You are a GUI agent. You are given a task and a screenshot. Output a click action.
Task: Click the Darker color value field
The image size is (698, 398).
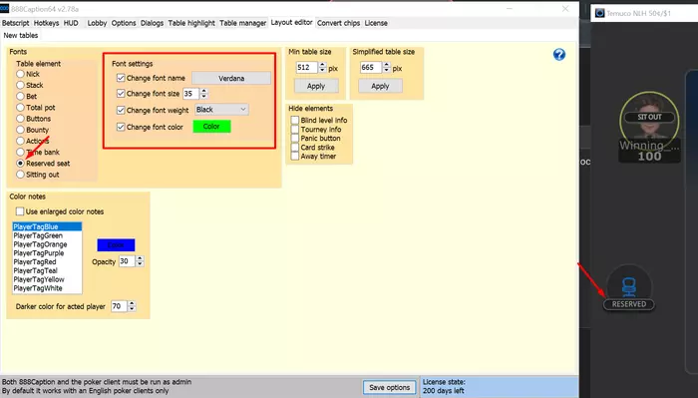[x=119, y=306]
